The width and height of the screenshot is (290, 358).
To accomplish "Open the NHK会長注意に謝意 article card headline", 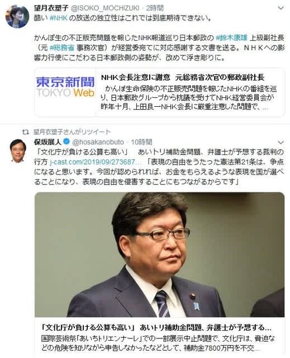I will point(183,78).
